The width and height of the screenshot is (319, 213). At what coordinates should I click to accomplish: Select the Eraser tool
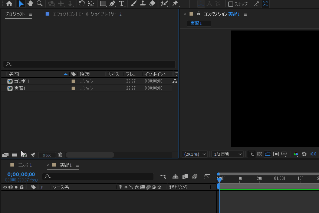click(152, 3)
